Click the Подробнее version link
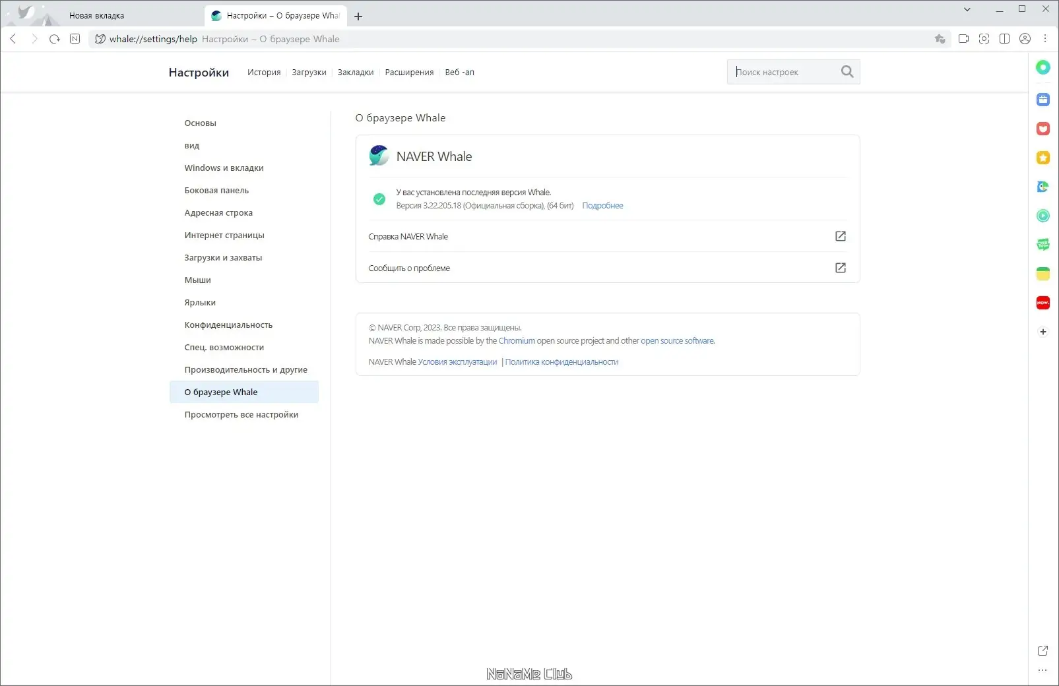This screenshot has width=1059, height=686. pos(602,206)
